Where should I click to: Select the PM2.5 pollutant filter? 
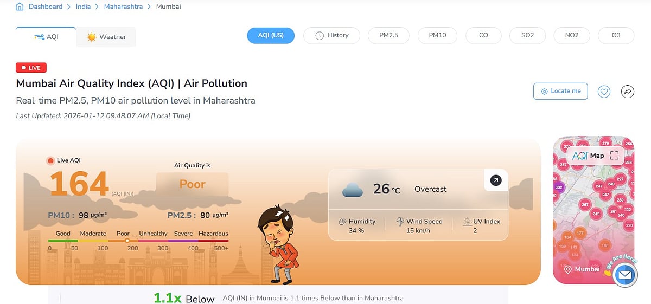[388, 35]
